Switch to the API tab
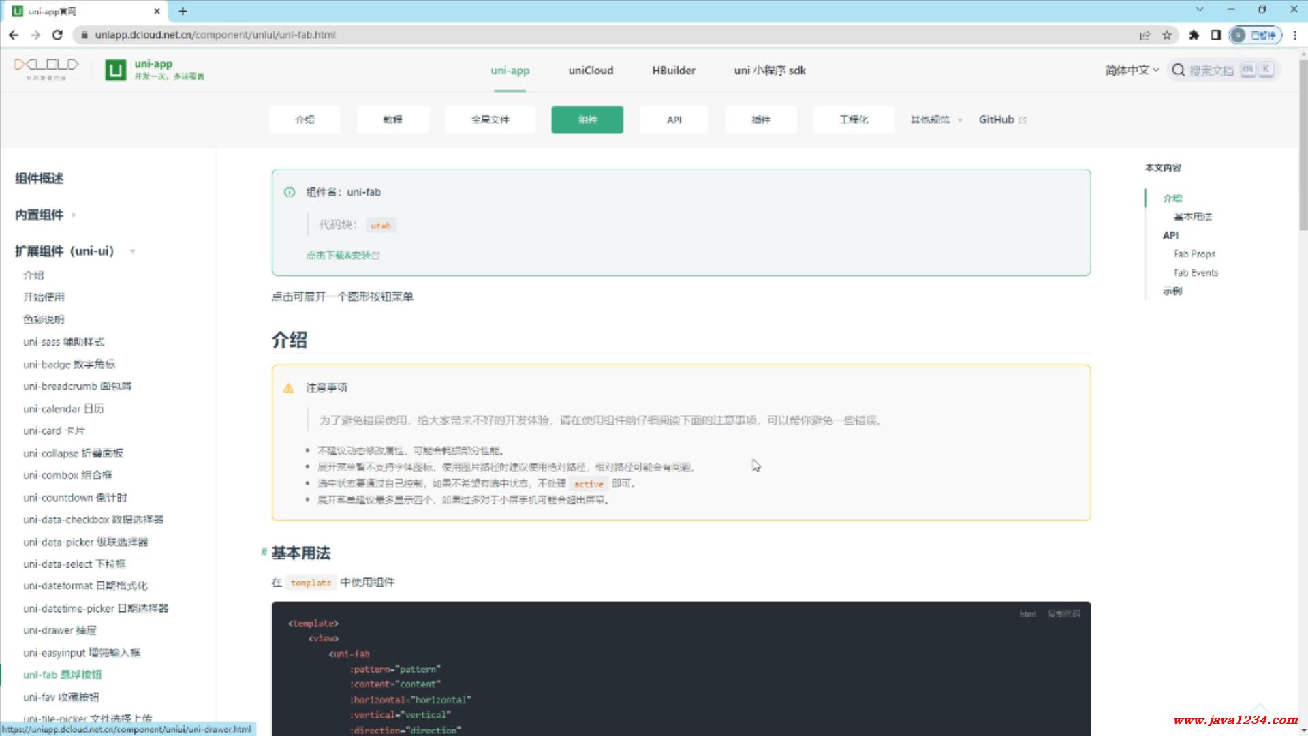 674,119
